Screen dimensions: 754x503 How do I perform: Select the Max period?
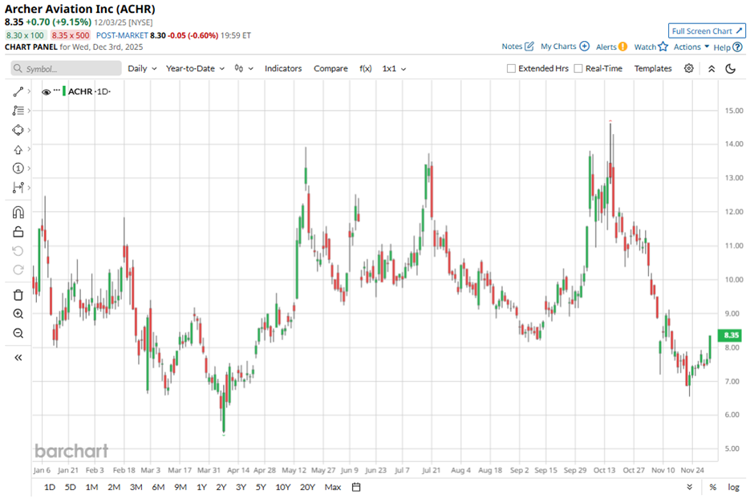click(333, 487)
